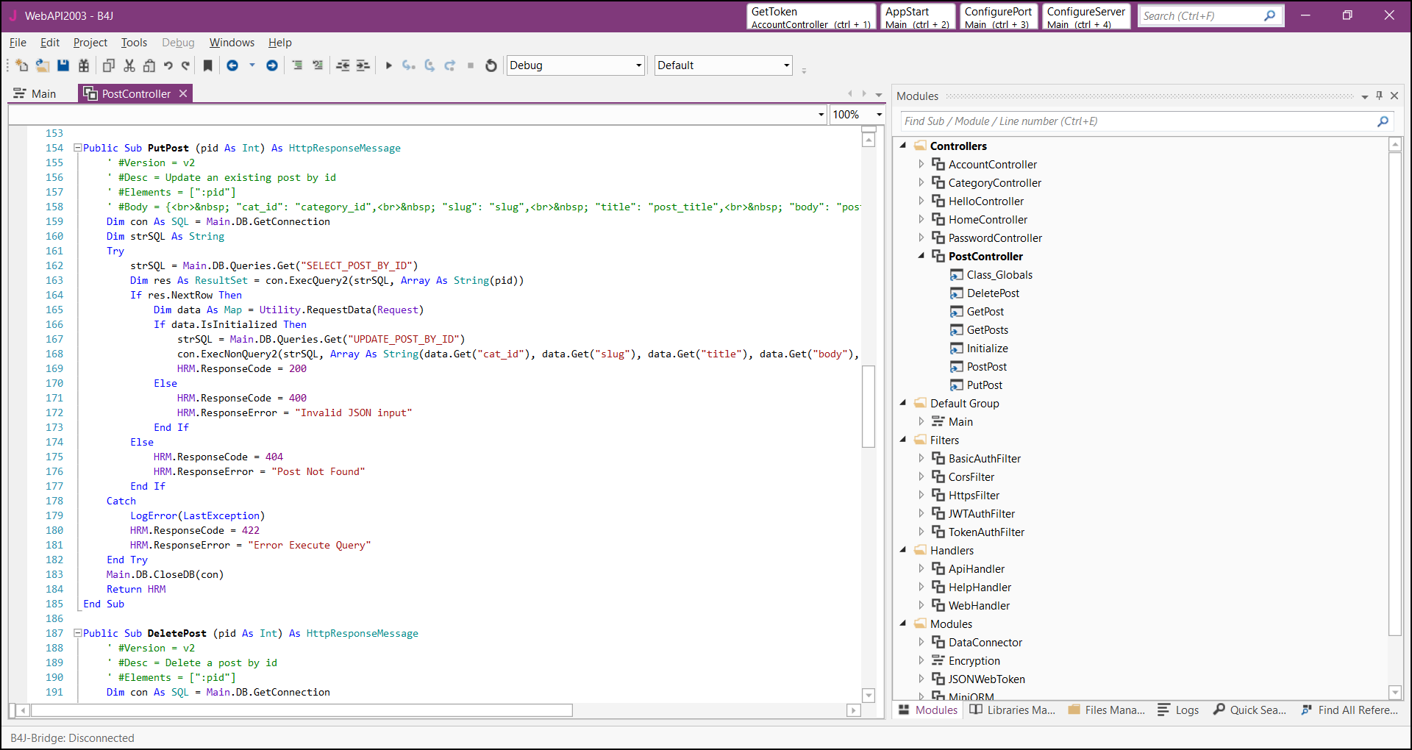Pin the Modules panel with the pushpin icon

coord(1379,96)
